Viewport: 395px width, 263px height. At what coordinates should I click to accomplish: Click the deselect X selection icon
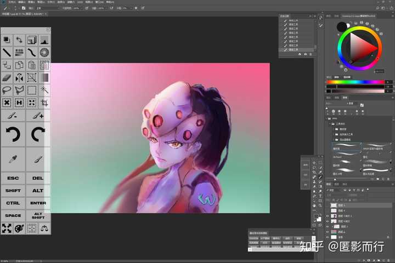pyautogui.click(x=7, y=102)
